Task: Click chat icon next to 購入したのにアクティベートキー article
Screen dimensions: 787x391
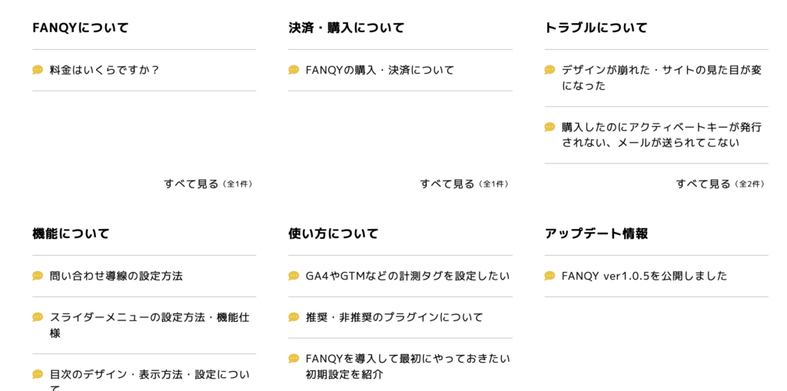Action: (550, 127)
